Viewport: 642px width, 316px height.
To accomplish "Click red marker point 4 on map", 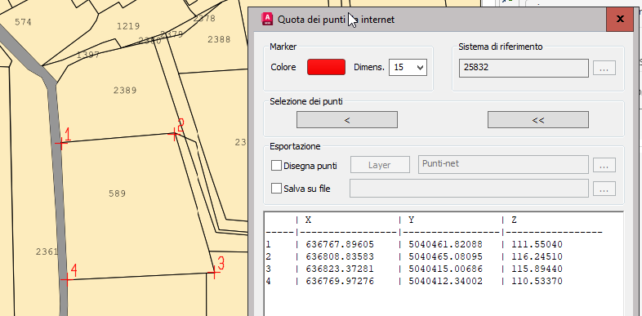I will (66, 279).
